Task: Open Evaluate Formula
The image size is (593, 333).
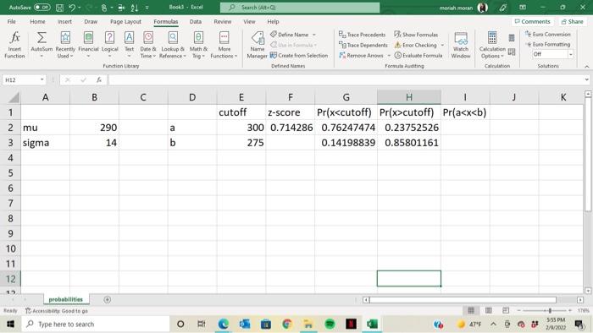Action: pyautogui.click(x=418, y=56)
